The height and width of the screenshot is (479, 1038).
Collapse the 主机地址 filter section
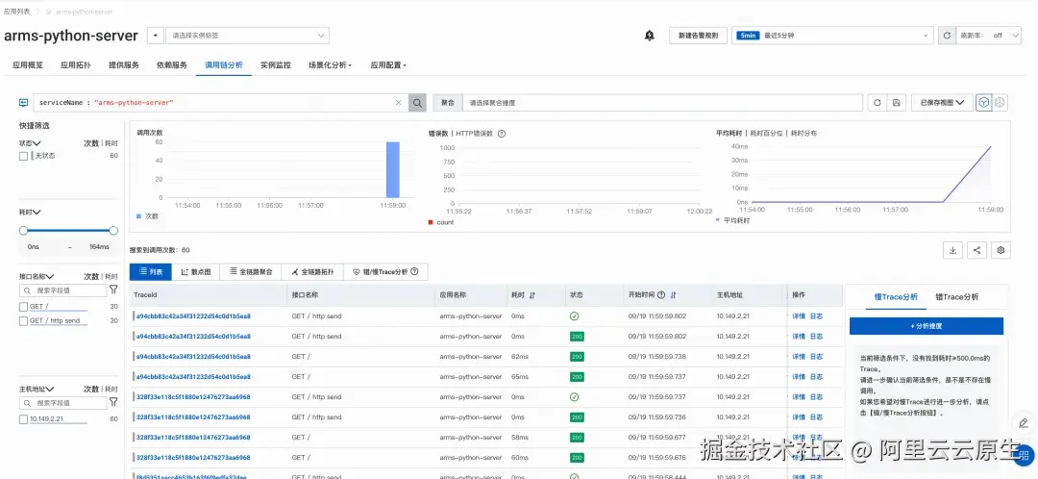click(x=37, y=389)
